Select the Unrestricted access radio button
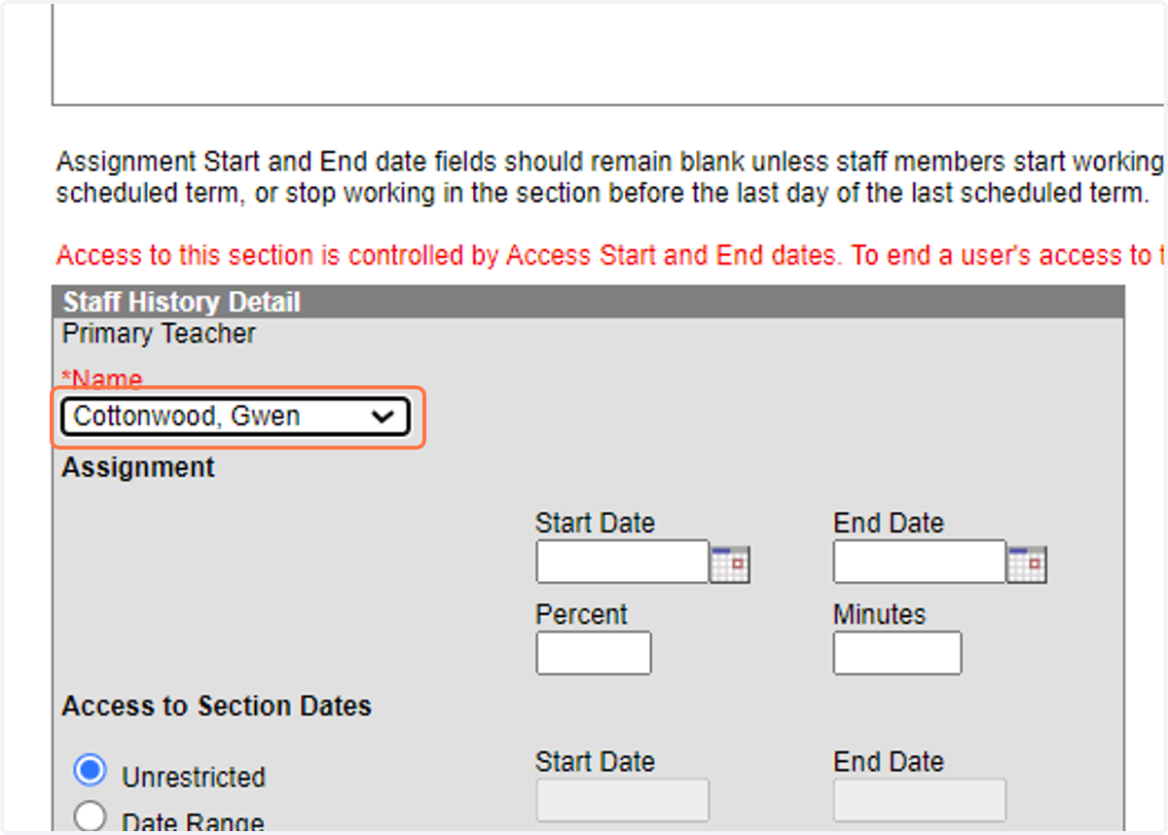The image size is (1168, 835). (x=90, y=772)
